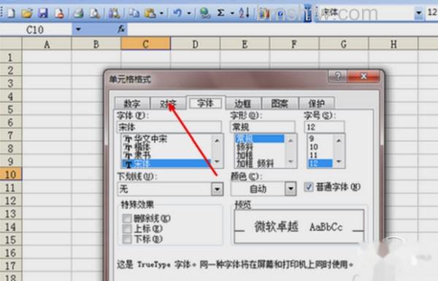Image resolution: width=438 pixels, height=281 pixels.
Task: Click the select-all corner box
Action: [11, 44]
